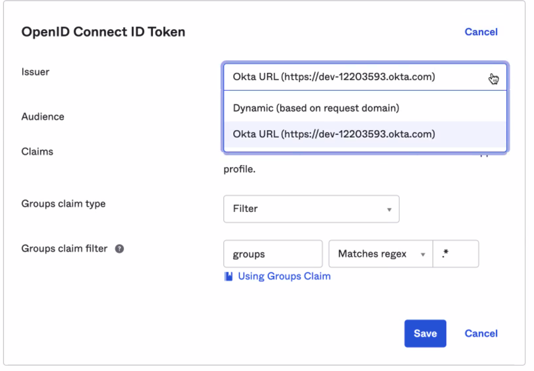Click the Issuer field label
This screenshot has height=371, width=534.
tap(35, 72)
